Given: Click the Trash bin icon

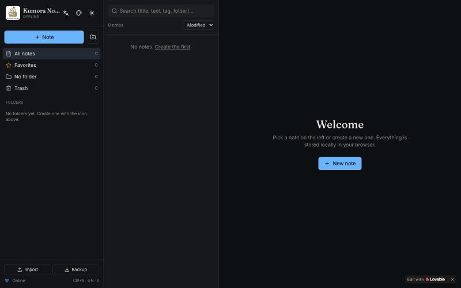Looking at the screenshot, I should pyautogui.click(x=9, y=88).
